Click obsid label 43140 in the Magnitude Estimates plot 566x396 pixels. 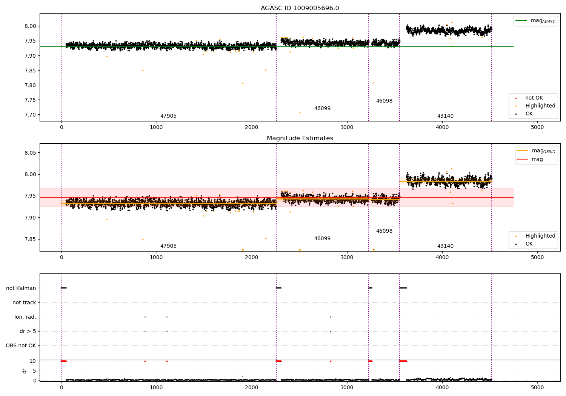coord(445,246)
